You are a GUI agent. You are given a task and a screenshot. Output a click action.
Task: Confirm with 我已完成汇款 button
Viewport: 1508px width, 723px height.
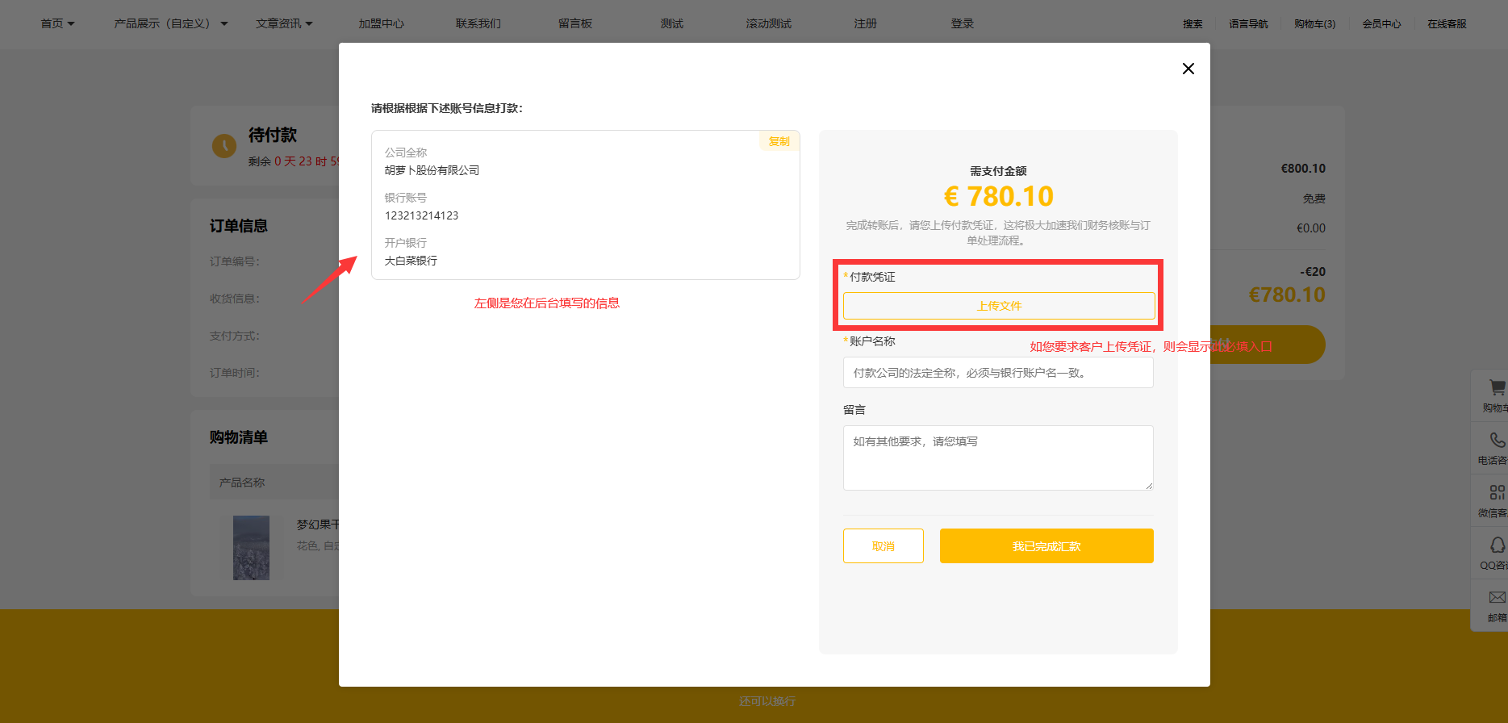point(1046,546)
